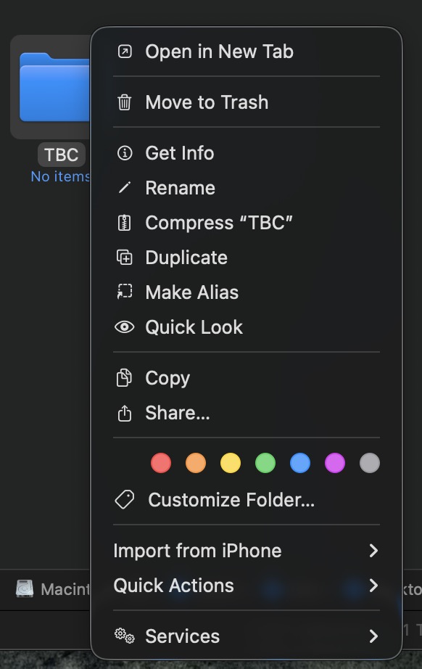Click the Macintosh HD path bar item
This screenshot has height=669, width=422.
[53, 589]
